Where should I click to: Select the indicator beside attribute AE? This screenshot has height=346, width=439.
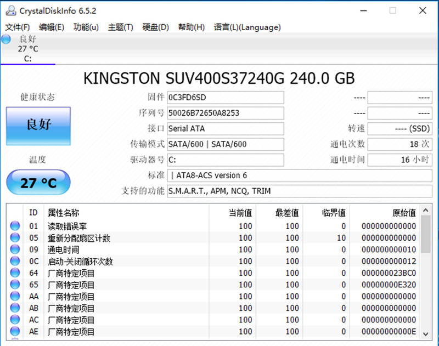coord(16,332)
